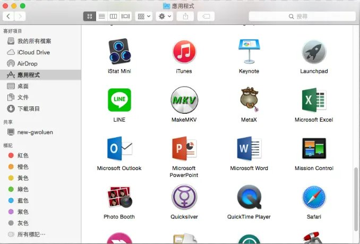Click the MetaX app icon

(250, 99)
